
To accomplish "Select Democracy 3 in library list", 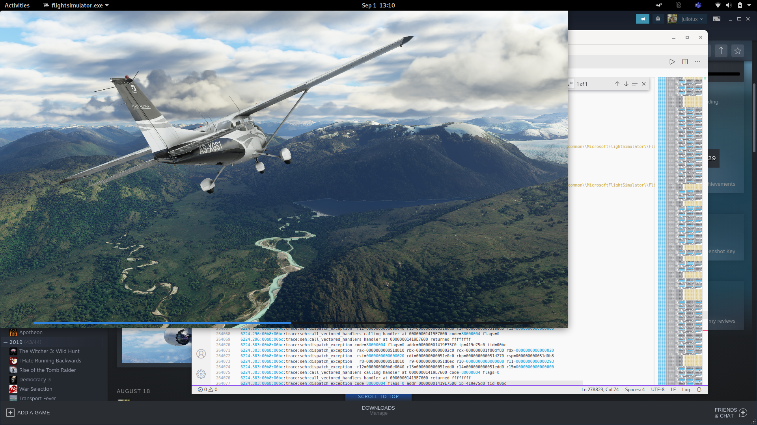I will click(x=35, y=380).
